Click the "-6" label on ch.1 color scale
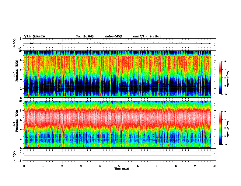This screenshot has width=241, height=186. point(225,61)
